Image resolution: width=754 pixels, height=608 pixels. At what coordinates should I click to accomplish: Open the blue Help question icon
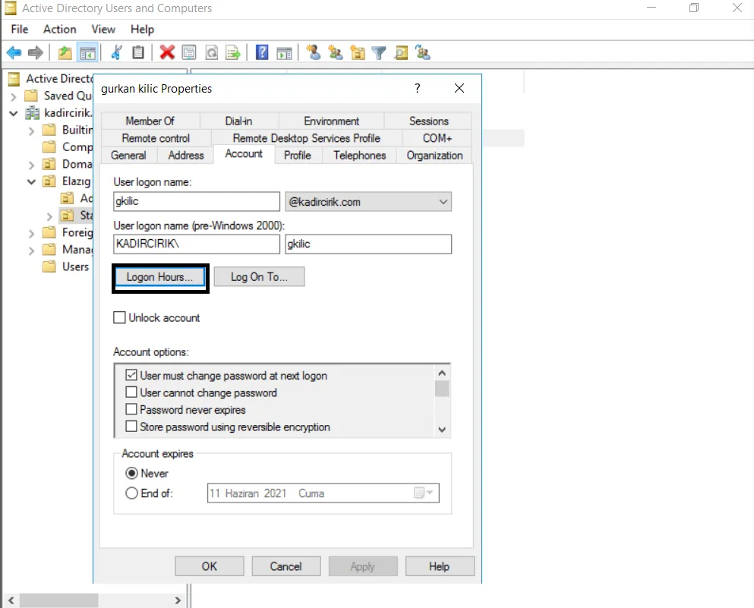click(x=262, y=52)
